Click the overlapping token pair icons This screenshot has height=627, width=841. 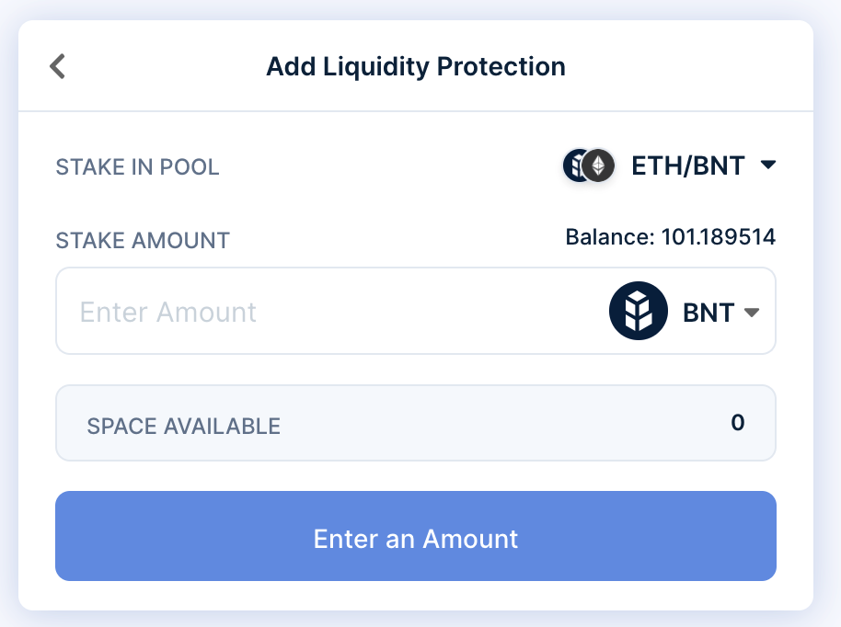point(587,165)
